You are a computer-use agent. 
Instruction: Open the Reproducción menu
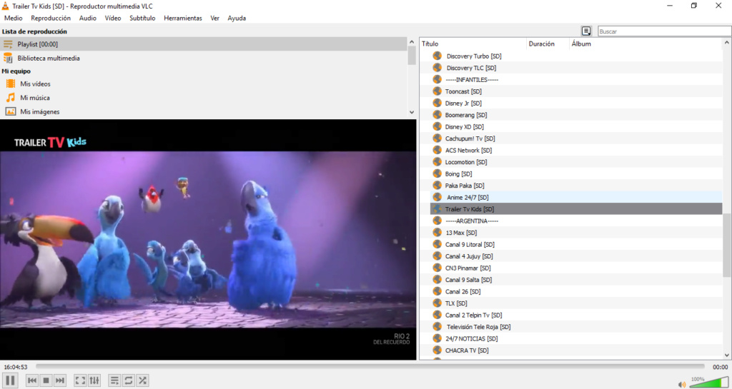pyautogui.click(x=51, y=18)
